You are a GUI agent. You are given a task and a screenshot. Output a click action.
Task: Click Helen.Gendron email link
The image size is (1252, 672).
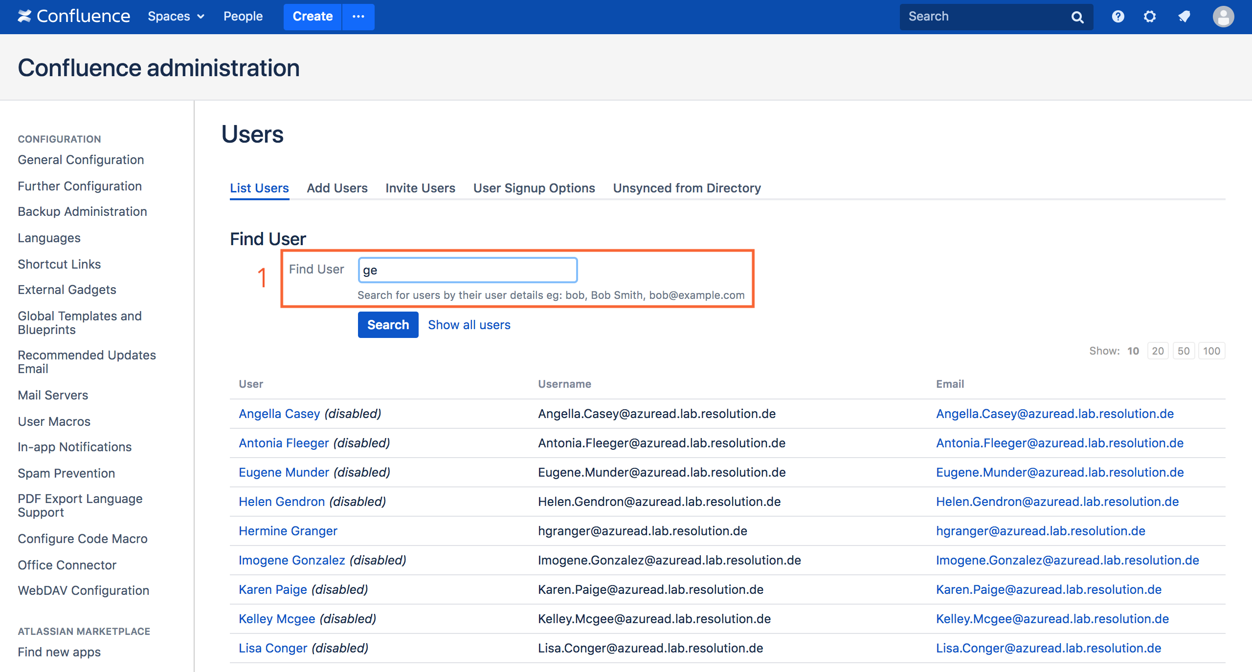click(1057, 502)
